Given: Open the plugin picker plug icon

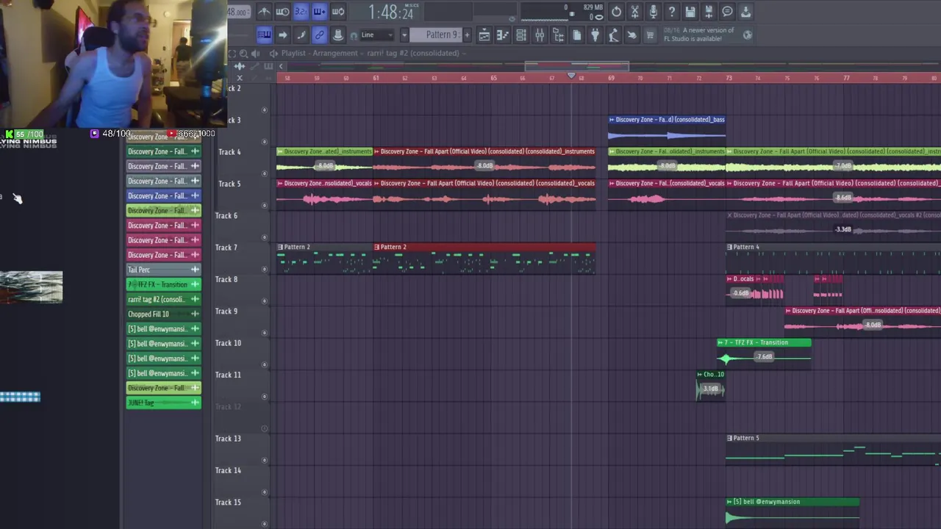Looking at the screenshot, I should 595,35.
